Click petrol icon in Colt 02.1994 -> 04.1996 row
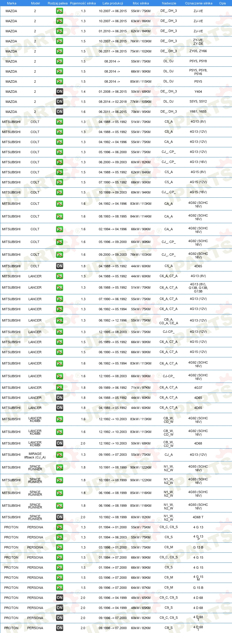This screenshot has height=633, width=232. pos(60,229)
